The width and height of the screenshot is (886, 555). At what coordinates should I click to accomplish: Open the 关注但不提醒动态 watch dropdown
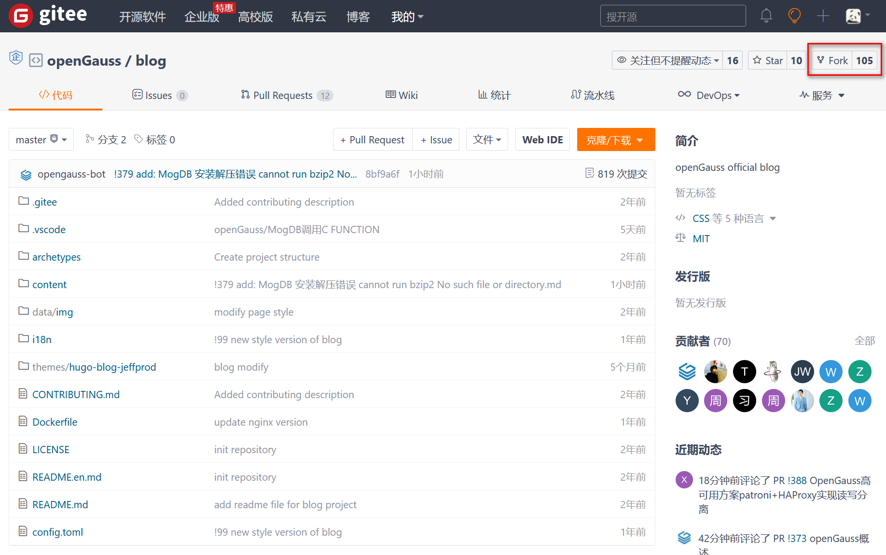(667, 60)
